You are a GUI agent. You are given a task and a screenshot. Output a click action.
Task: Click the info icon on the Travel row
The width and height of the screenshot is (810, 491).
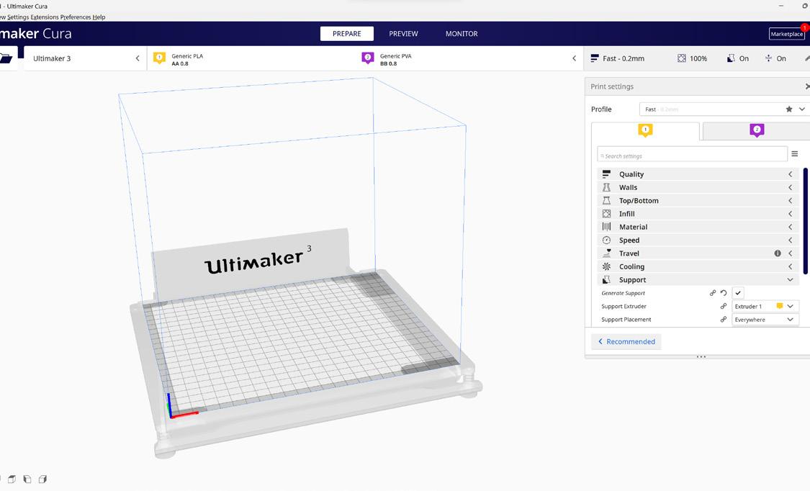pos(778,253)
